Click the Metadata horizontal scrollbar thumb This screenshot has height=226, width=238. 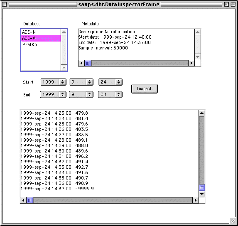tap(88, 63)
